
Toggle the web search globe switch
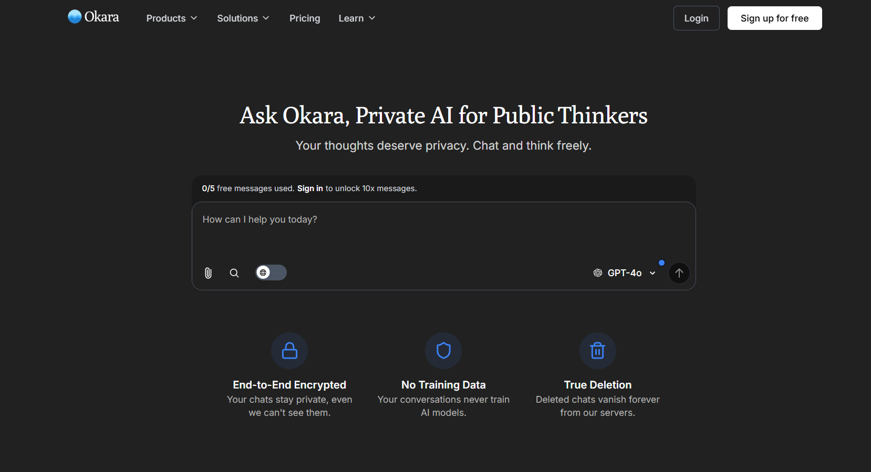point(271,272)
